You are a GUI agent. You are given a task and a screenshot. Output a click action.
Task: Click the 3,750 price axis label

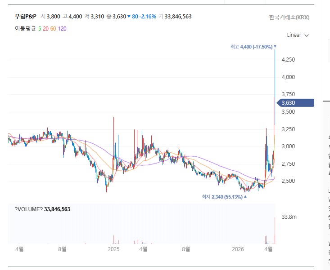coord(288,94)
